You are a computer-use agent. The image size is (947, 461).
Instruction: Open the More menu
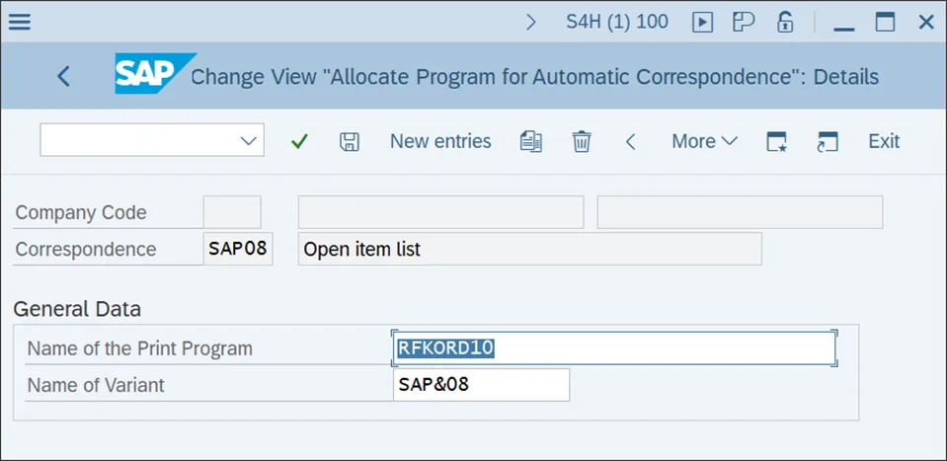[x=704, y=141]
